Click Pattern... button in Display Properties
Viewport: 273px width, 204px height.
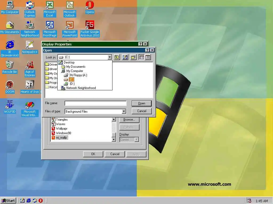[x=129, y=127]
